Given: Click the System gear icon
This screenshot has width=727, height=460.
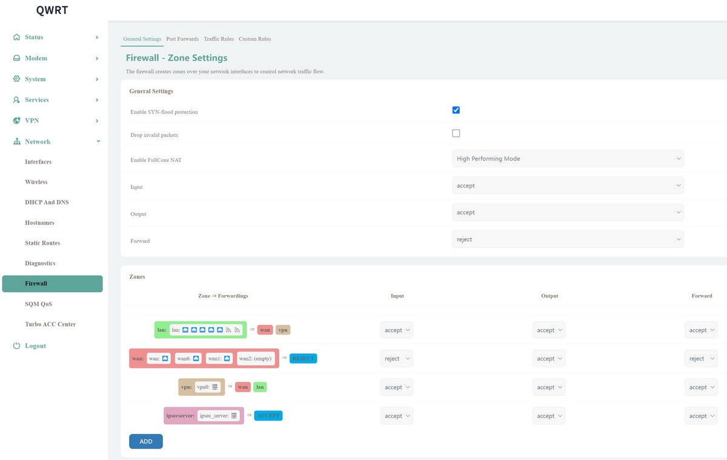Looking at the screenshot, I should [16, 79].
